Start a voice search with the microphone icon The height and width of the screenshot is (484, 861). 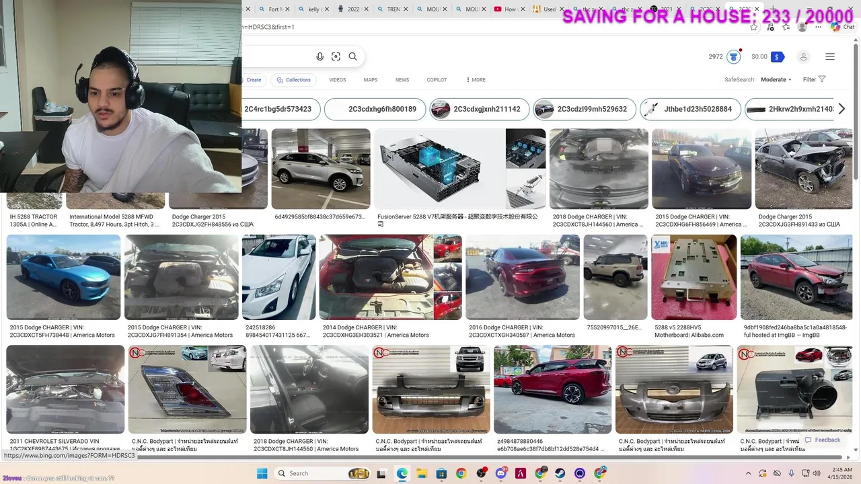click(x=320, y=56)
